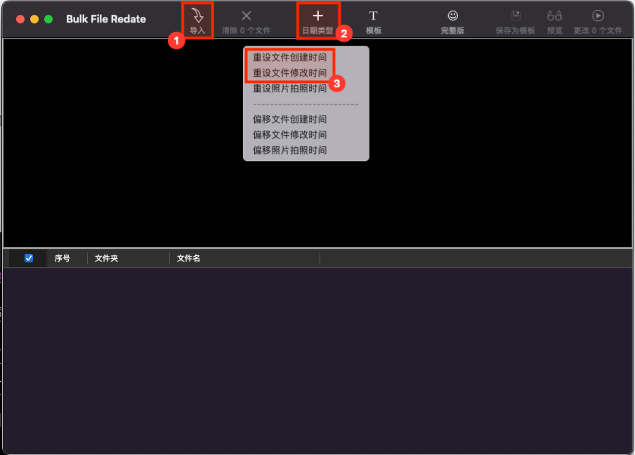The width and height of the screenshot is (635, 455).
Task: Select 重设文件创建时间 menu item
Action: pyautogui.click(x=289, y=57)
